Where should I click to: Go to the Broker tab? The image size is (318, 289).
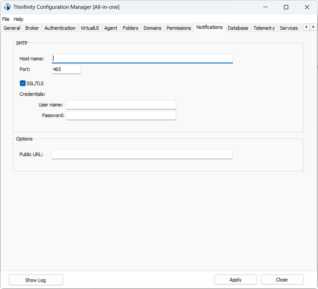[32, 28]
